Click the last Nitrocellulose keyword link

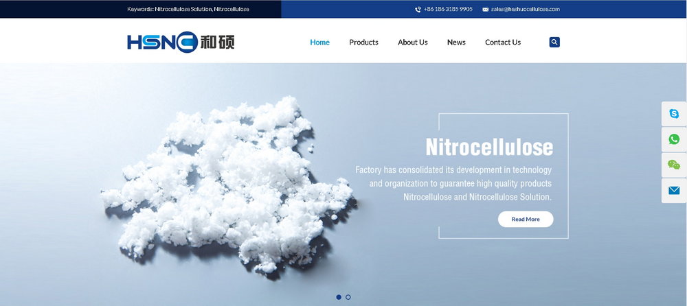(x=232, y=9)
